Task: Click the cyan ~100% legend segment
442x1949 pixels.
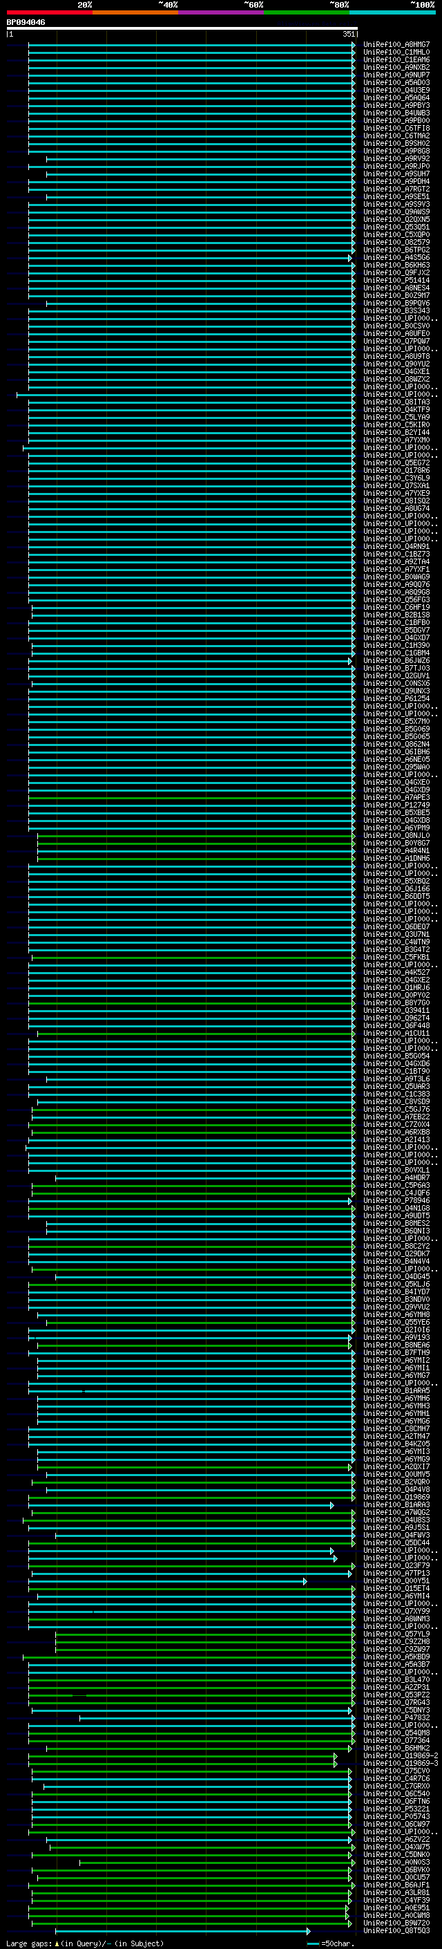Action: [392, 12]
